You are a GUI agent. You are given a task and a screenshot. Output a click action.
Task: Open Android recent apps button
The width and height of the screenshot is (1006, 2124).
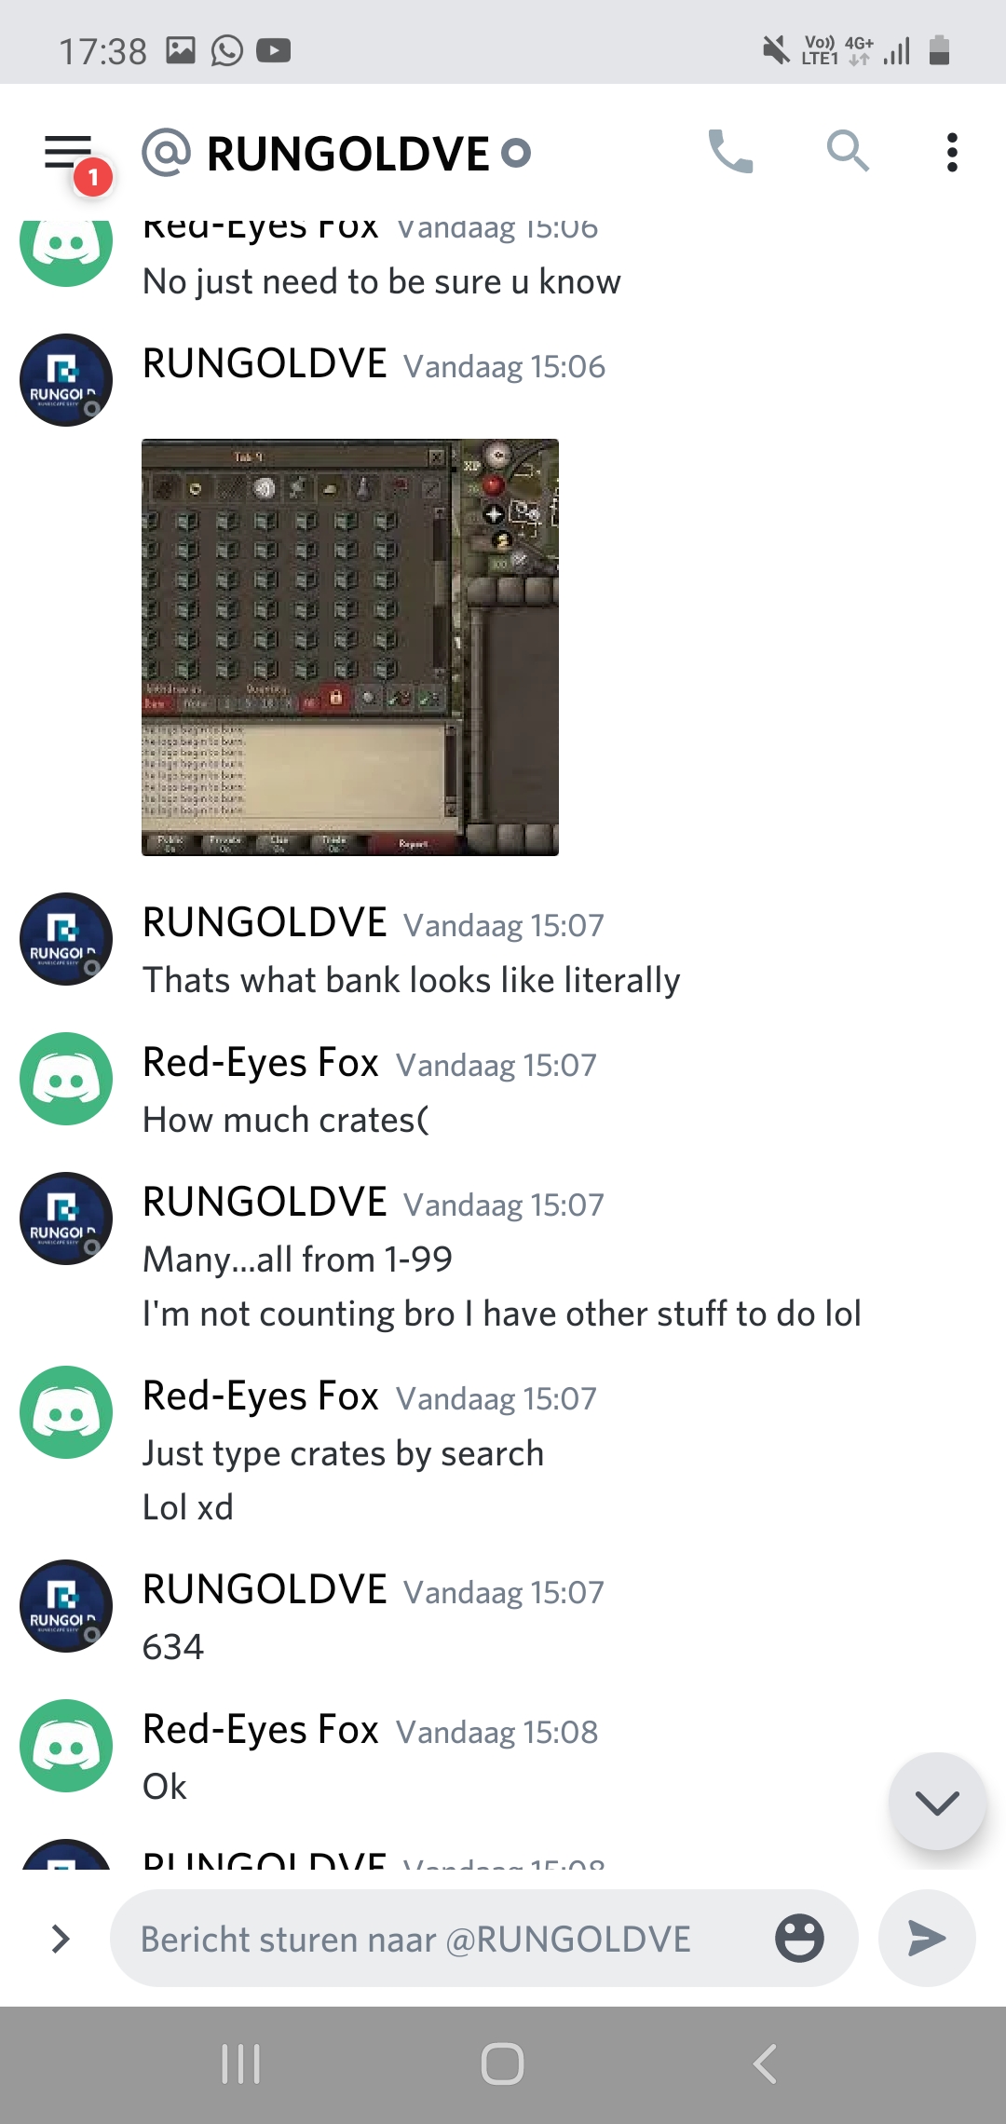pyautogui.click(x=240, y=2063)
